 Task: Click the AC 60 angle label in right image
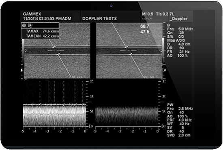click(x=149, y=77)
